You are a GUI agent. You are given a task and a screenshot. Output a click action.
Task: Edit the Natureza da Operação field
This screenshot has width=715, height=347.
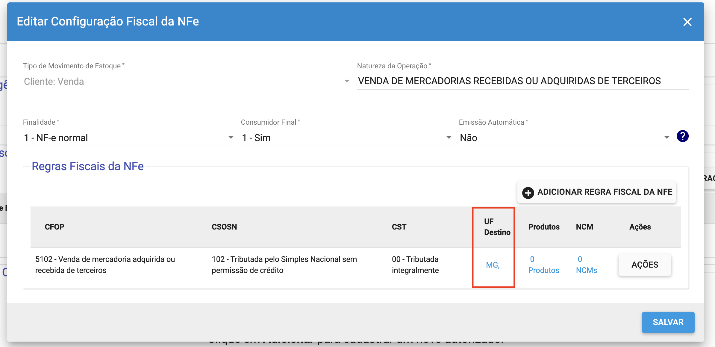click(522, 81)
